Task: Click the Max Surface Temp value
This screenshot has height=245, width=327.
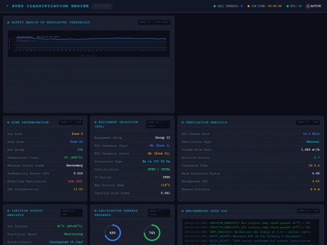Action: tap(165, 185)
